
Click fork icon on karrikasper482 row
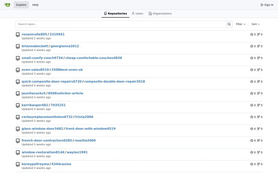click(259, 105)
